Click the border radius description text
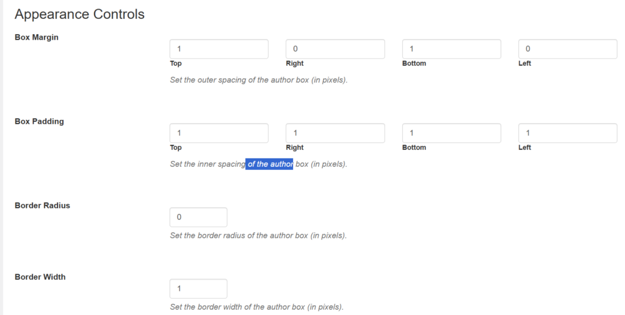The height and width of the screenshot is (315, 625). (258, 235)
